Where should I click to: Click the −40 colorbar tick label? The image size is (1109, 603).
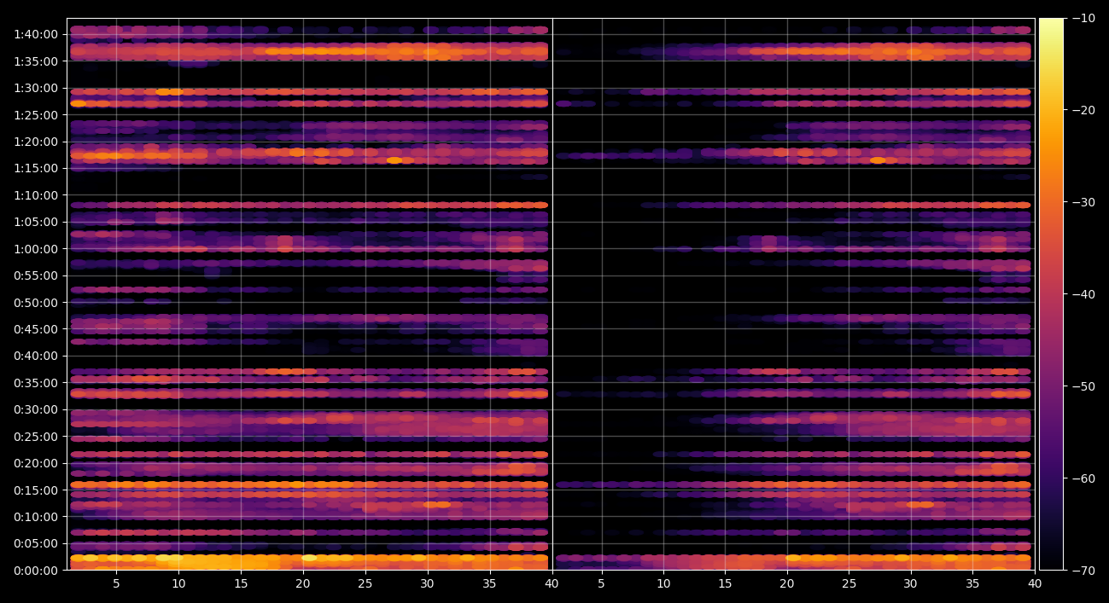pos(1083,294)
